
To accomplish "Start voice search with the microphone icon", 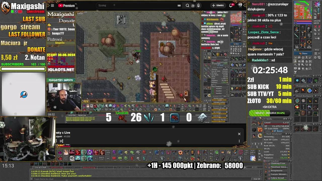I will tap(198, 5).
